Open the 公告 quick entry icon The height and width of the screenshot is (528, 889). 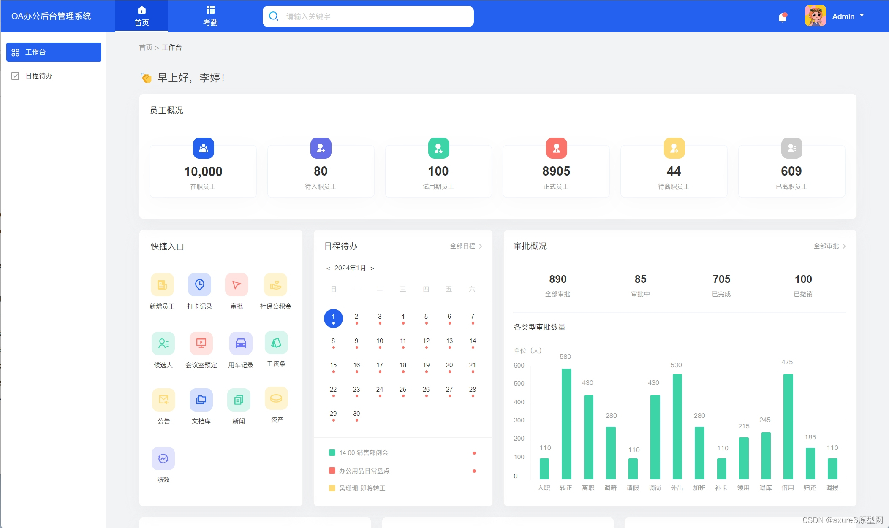[x=163, y=399]
